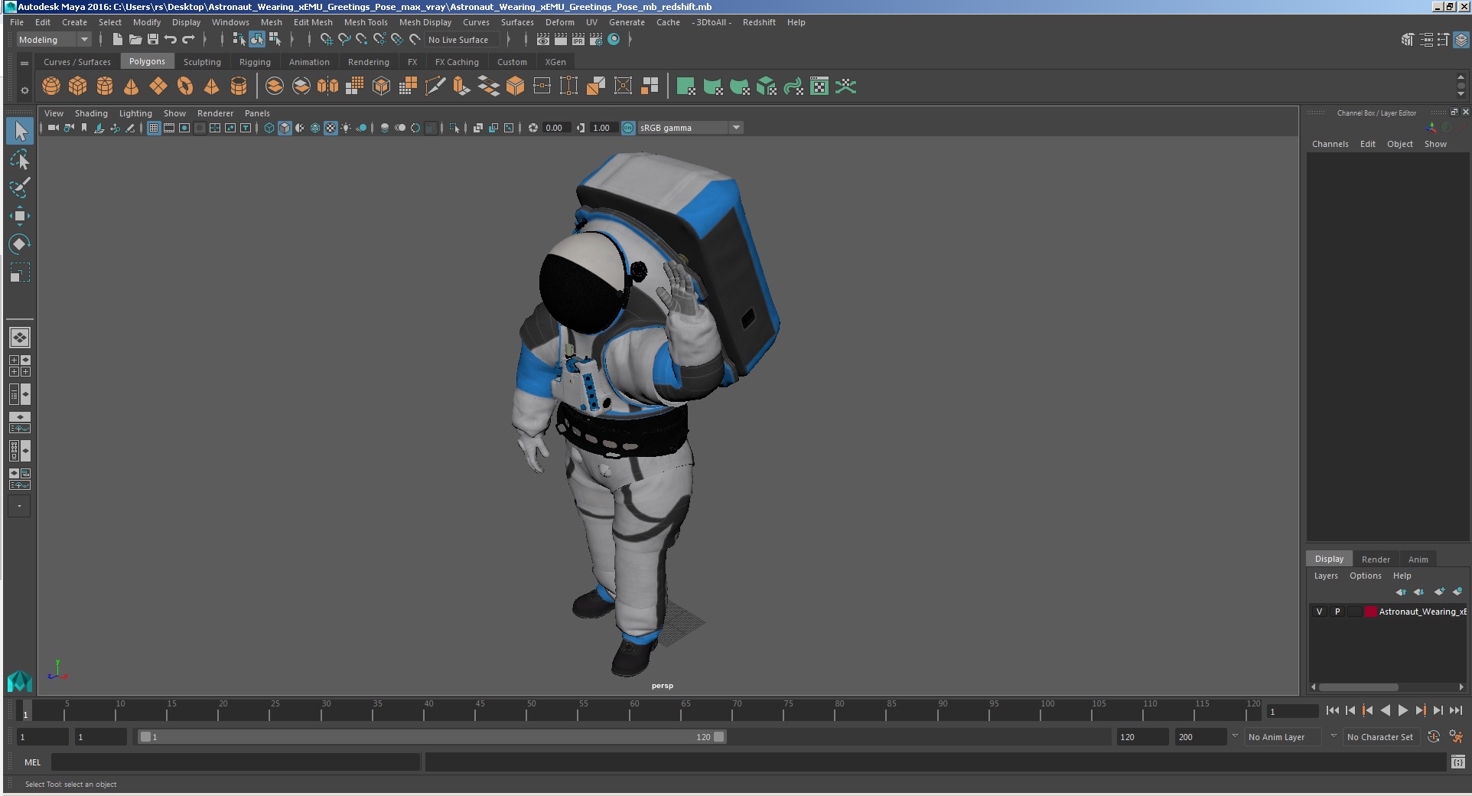1472x796 pixels.
Task: Toggle smooth shade all in viewport
Action: click(x=285, y=128)
